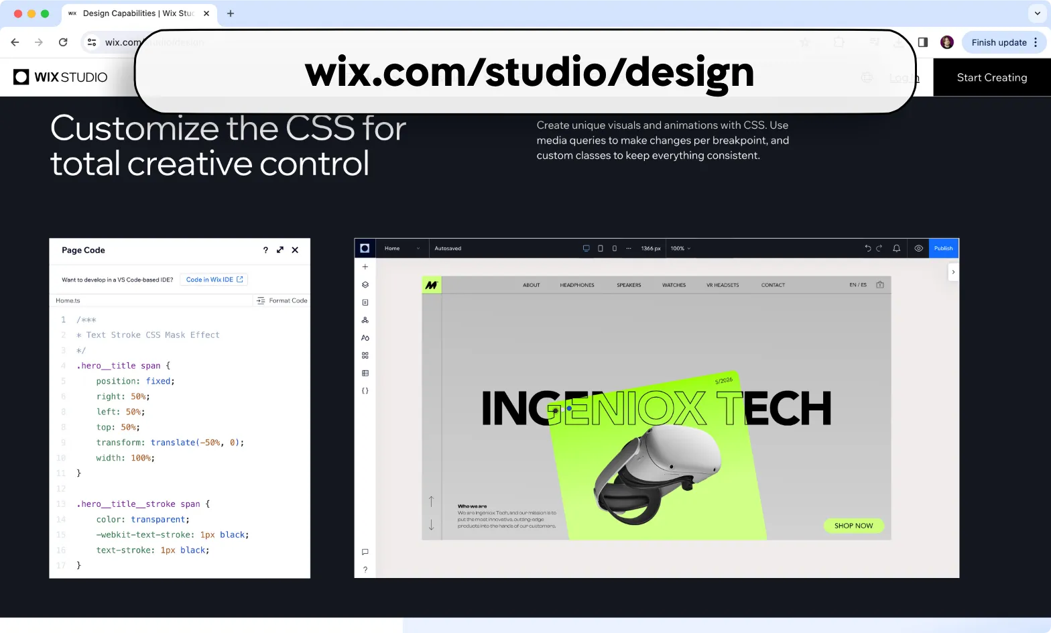Screen dimensions: 1051x633
Task: Open the Layers panel icon
Action: click(365, 285)
